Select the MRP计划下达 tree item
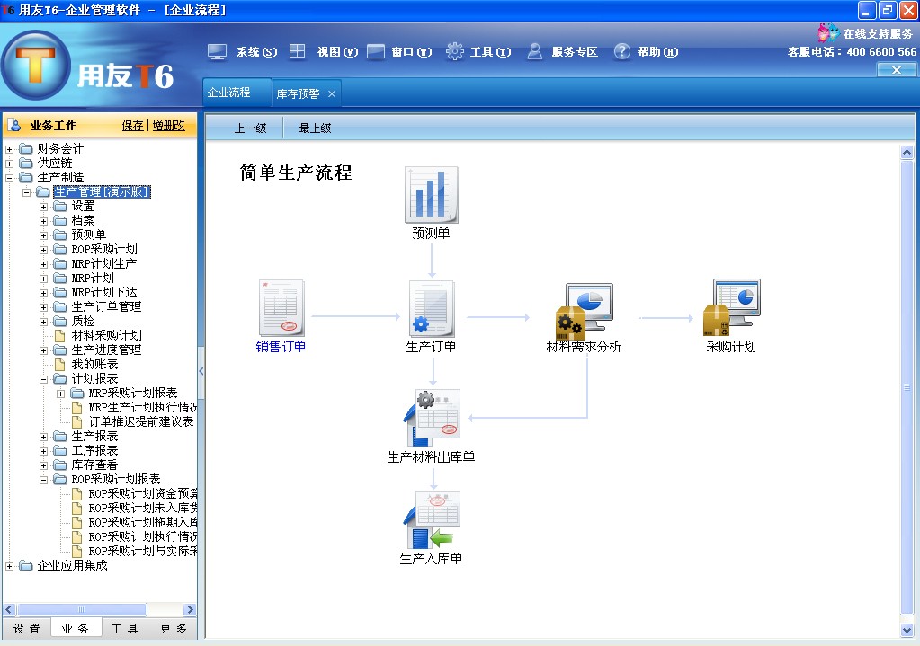920x646 pixels. [x=103, y=293]
